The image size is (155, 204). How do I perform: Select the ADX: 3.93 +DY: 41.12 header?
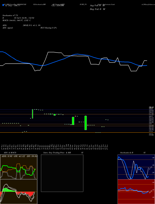(19, 156)
